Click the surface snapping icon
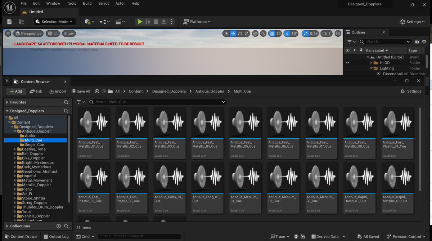 [263, 34]
